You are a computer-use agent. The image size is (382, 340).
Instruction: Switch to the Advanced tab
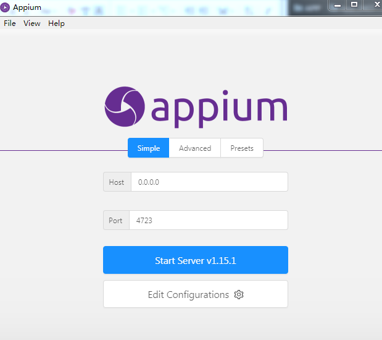click(x=195, y=148)
